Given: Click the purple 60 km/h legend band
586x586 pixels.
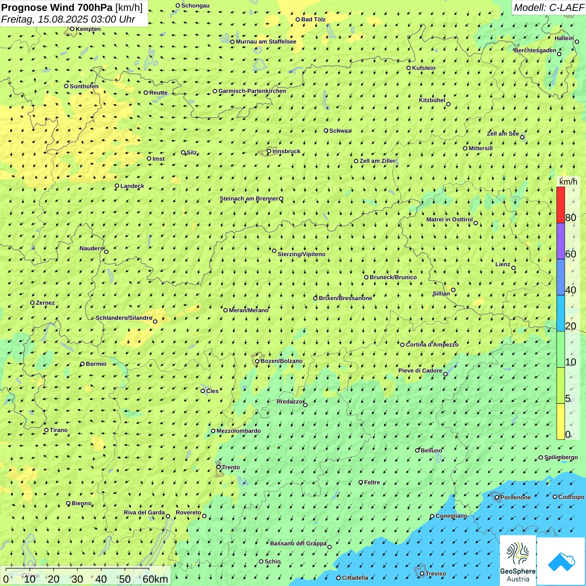Looking at the screenshot, I should (560, 241).
